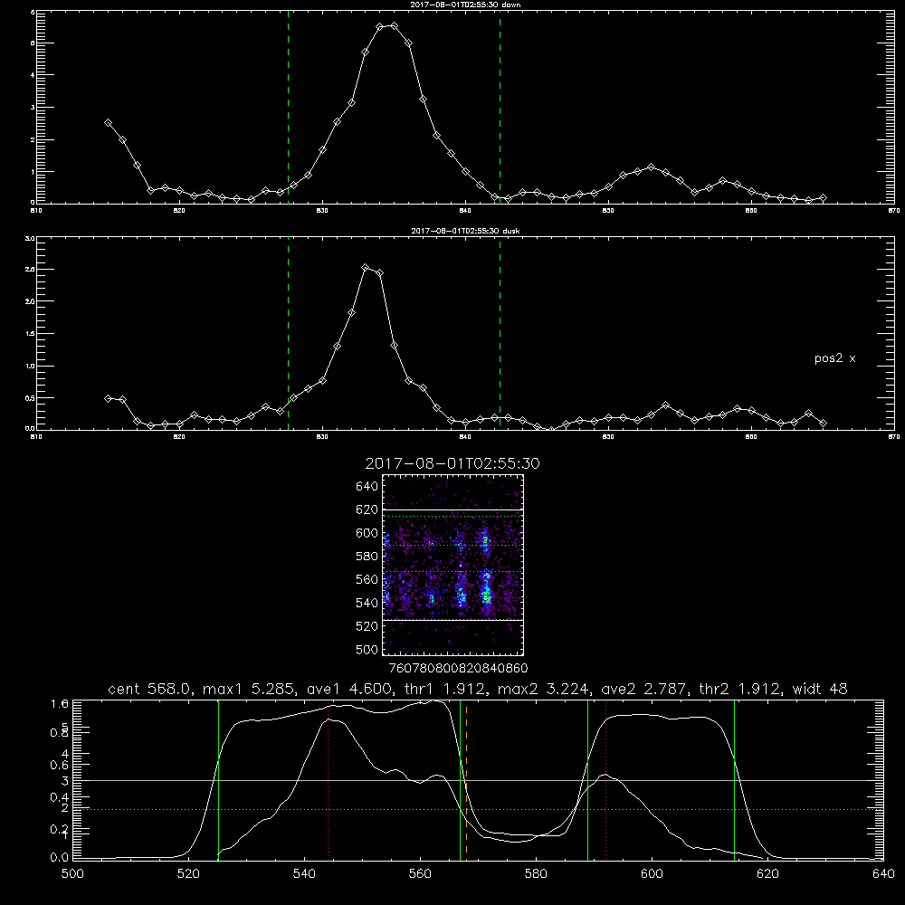Click the 'widt 48' value
This screenshot has height=905, width=905.
820,689
